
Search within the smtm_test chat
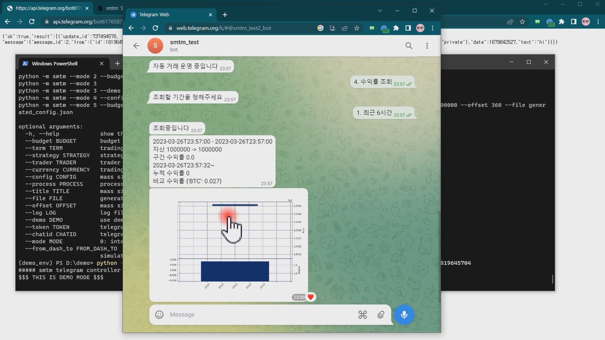(409, 46)
